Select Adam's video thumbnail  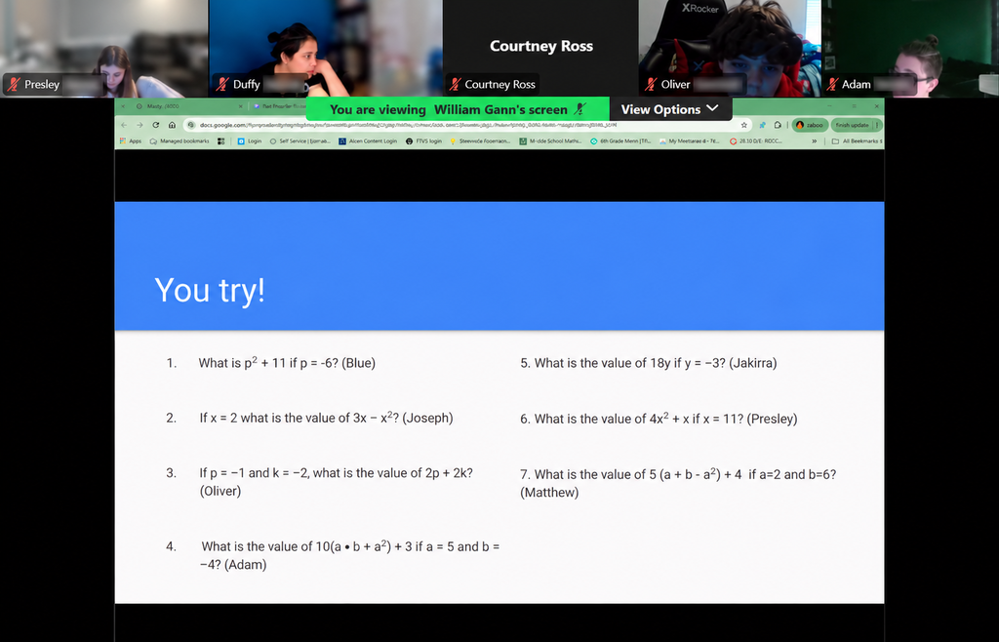pyautogui.click(x=910, y=49)
